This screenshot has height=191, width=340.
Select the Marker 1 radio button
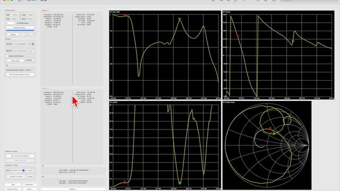tap(33, 44)
